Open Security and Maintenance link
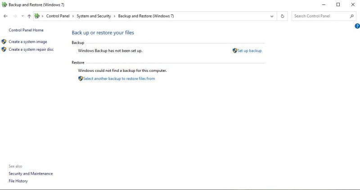Viewport: 360px width, 190px height. click(31, 173)
